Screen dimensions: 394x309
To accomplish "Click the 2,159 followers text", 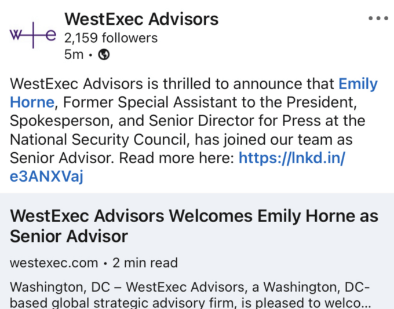I will click(111, 38).
